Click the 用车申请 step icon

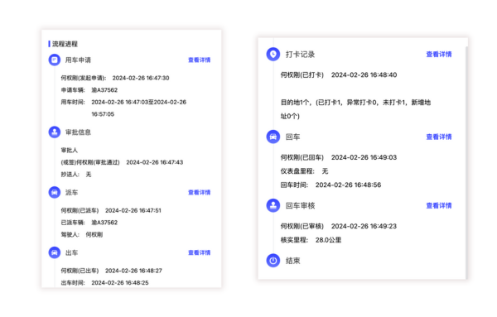coord(55,60)
